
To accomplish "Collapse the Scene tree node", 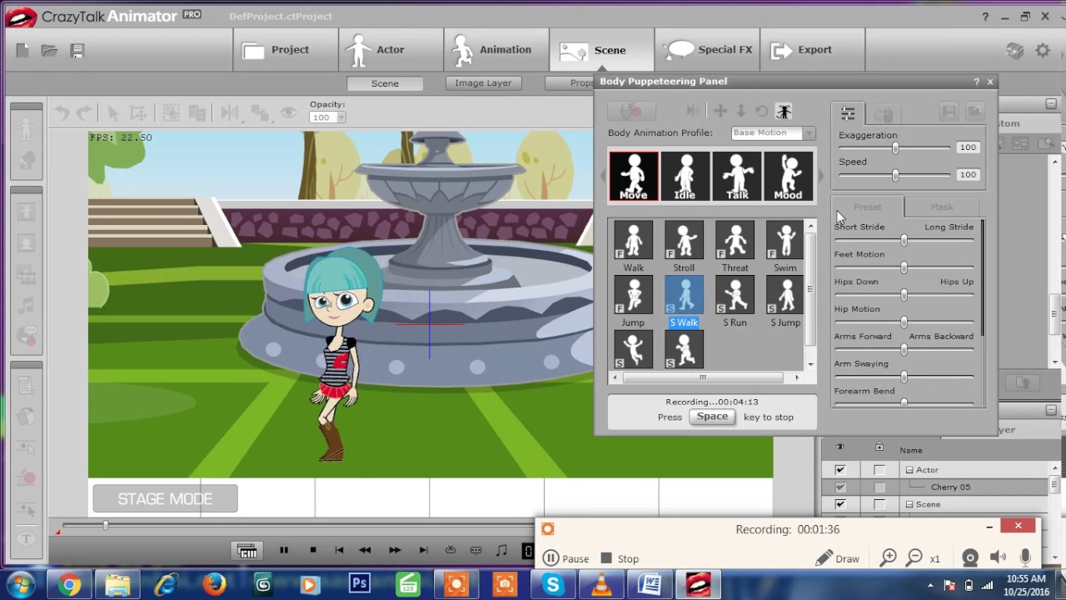I will point(909,504).
